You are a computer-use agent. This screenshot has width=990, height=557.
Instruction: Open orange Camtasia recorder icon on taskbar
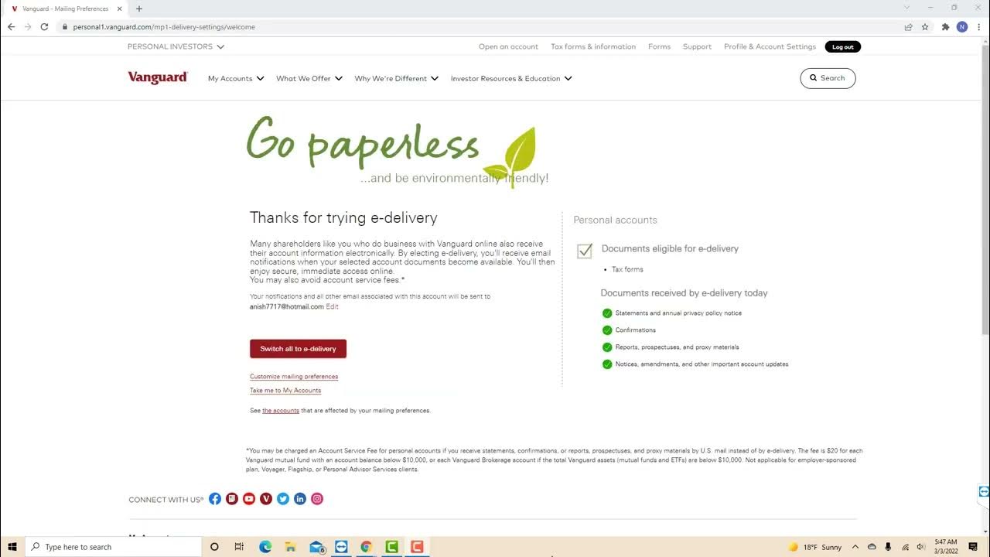[x=417, y=547]
